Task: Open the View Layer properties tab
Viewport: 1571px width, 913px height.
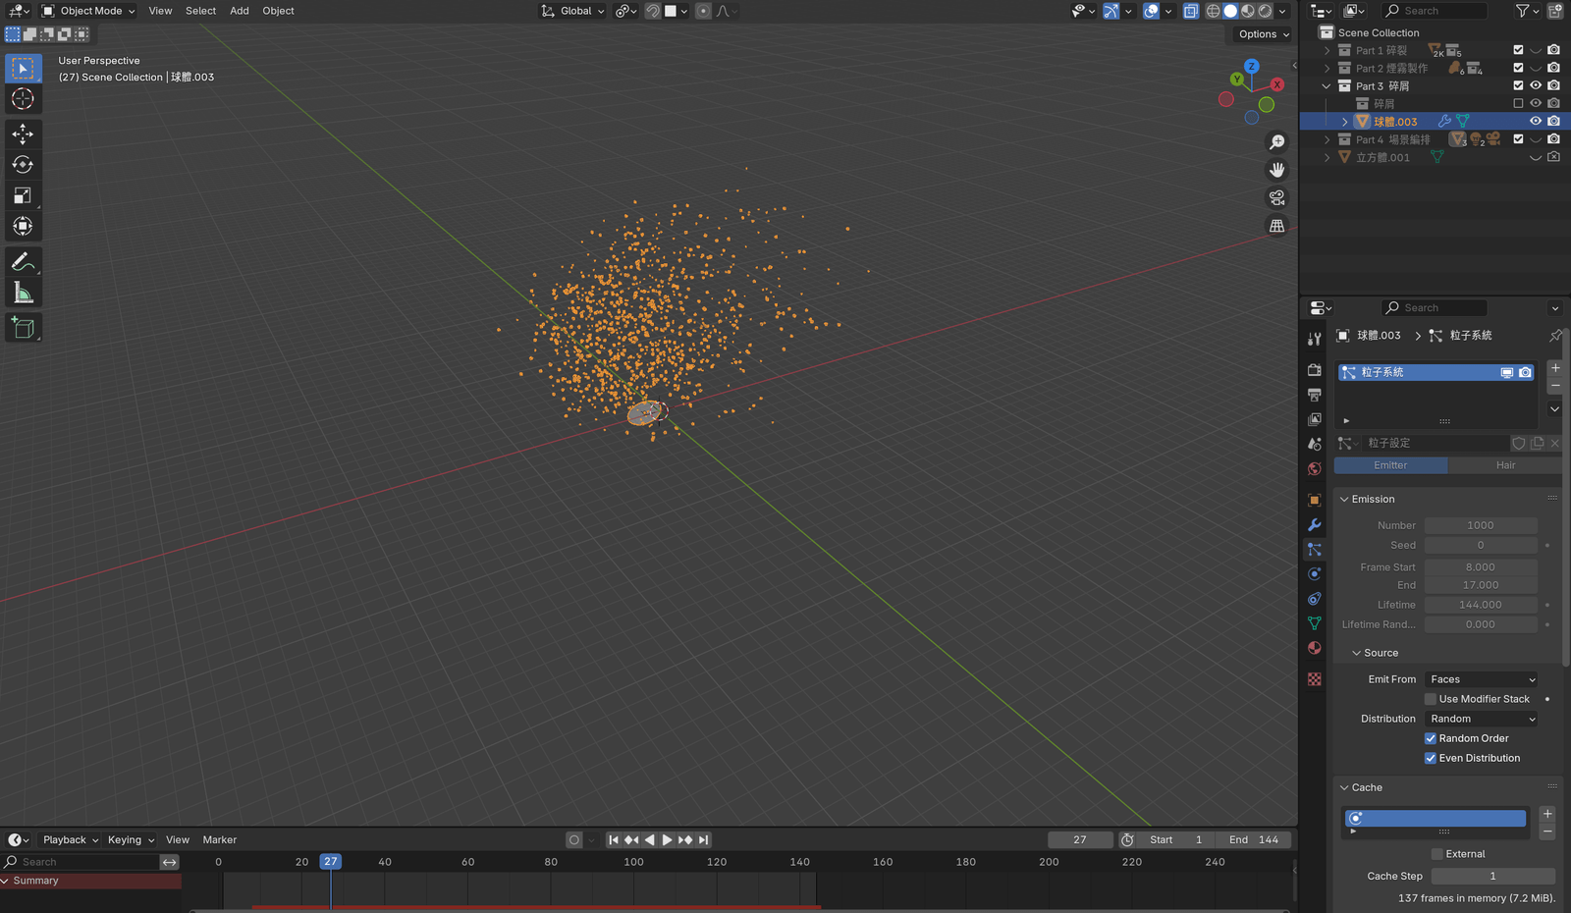Action: [x=1315, y=419]
